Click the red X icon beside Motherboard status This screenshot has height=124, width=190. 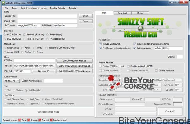pyautogui.click(x=51, y=120)
